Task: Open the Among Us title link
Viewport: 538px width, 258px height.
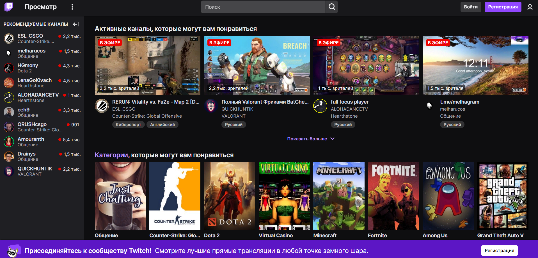Action: 435,236
